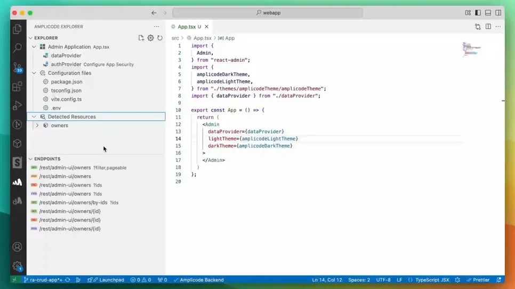The width and height of the screenshot is (515, 289).
Task: Open the Accounts icon in activity bar
Action: [17, 247]
